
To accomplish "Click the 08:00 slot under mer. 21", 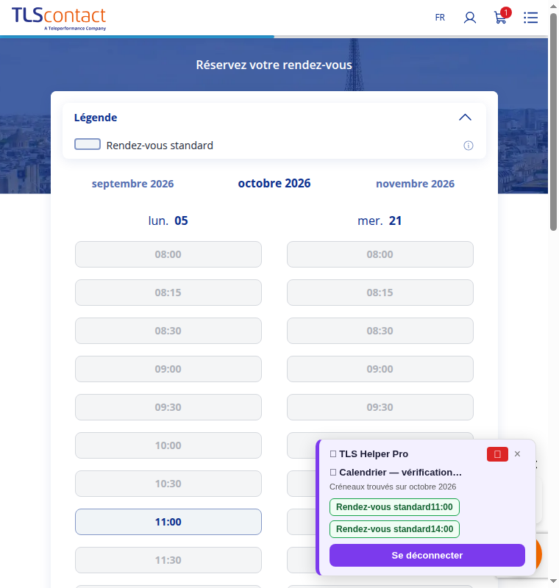I will click(380, 254).
